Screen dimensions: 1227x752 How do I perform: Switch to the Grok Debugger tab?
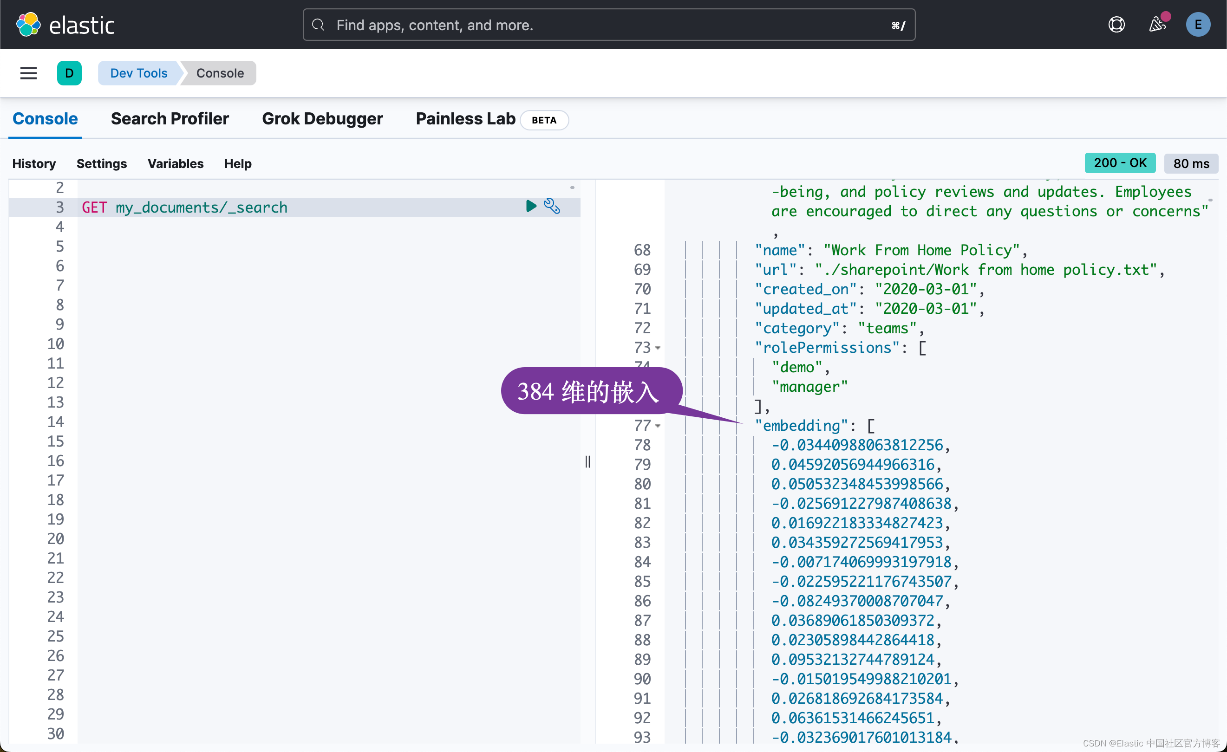pyautogui.click(x=322, y=119)
